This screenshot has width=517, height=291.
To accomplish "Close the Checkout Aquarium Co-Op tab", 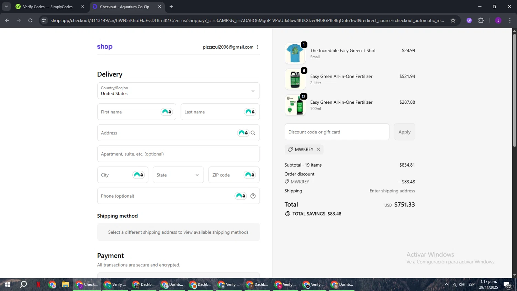I will click(160, 7).
